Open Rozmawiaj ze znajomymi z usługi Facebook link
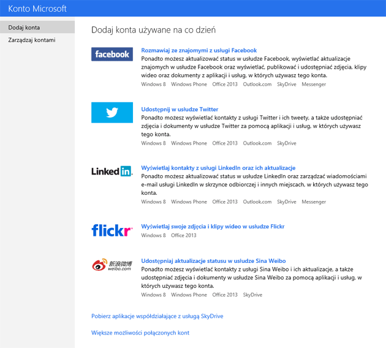Image resolution: width=386 pixels, height=348 pixels. click(199, 50)
